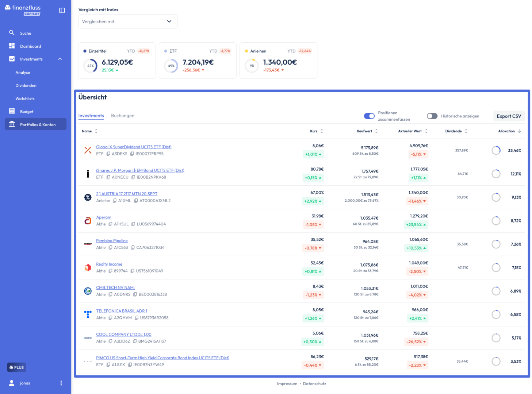The image size is (532, 394).
Task: Copy WKN A1H5UL icon
Action: (110, 224)
